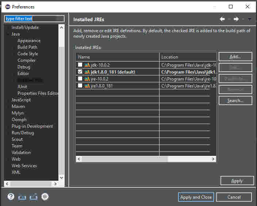Expand the Code Style node
This screenshot has width=257, height=206.
(x=14, y=54)
